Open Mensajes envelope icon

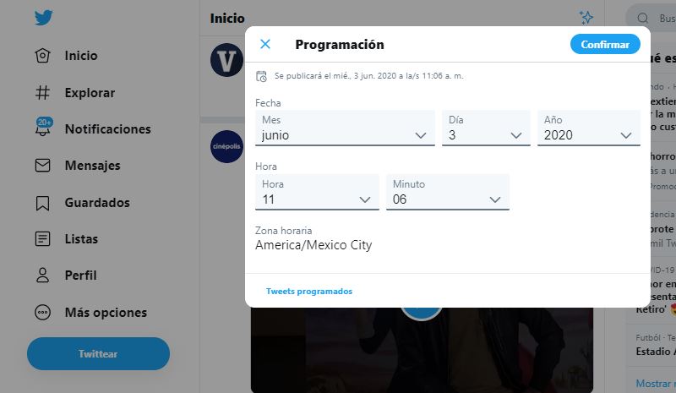[43, 165]
